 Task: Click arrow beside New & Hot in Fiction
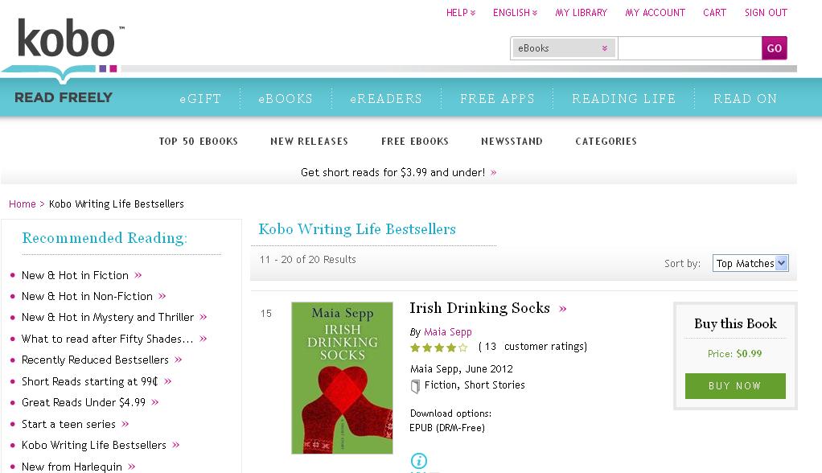[x=138, y=275]
